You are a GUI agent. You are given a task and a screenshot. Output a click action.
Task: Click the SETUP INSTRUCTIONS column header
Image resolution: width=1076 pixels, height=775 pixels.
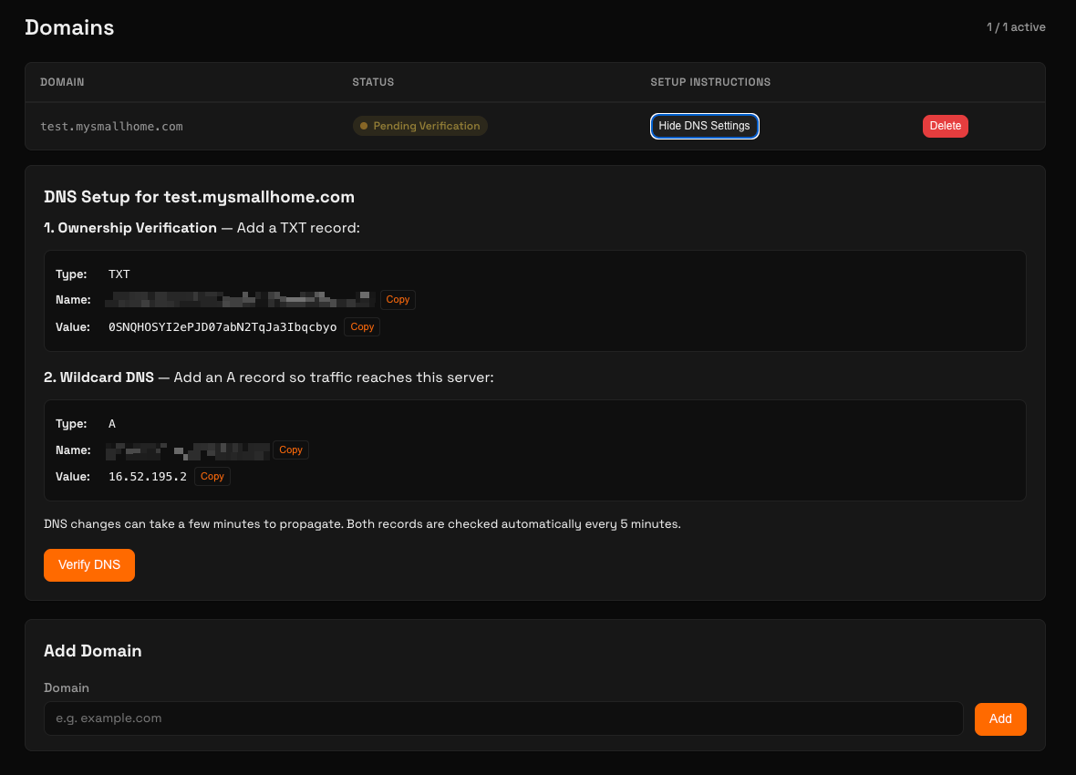[x=710, y=82]
